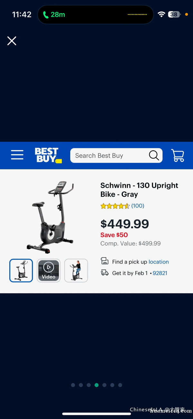Jump to the last page indicator dot
Viewport: 193px width, 419px height.
tap(120, 385)
